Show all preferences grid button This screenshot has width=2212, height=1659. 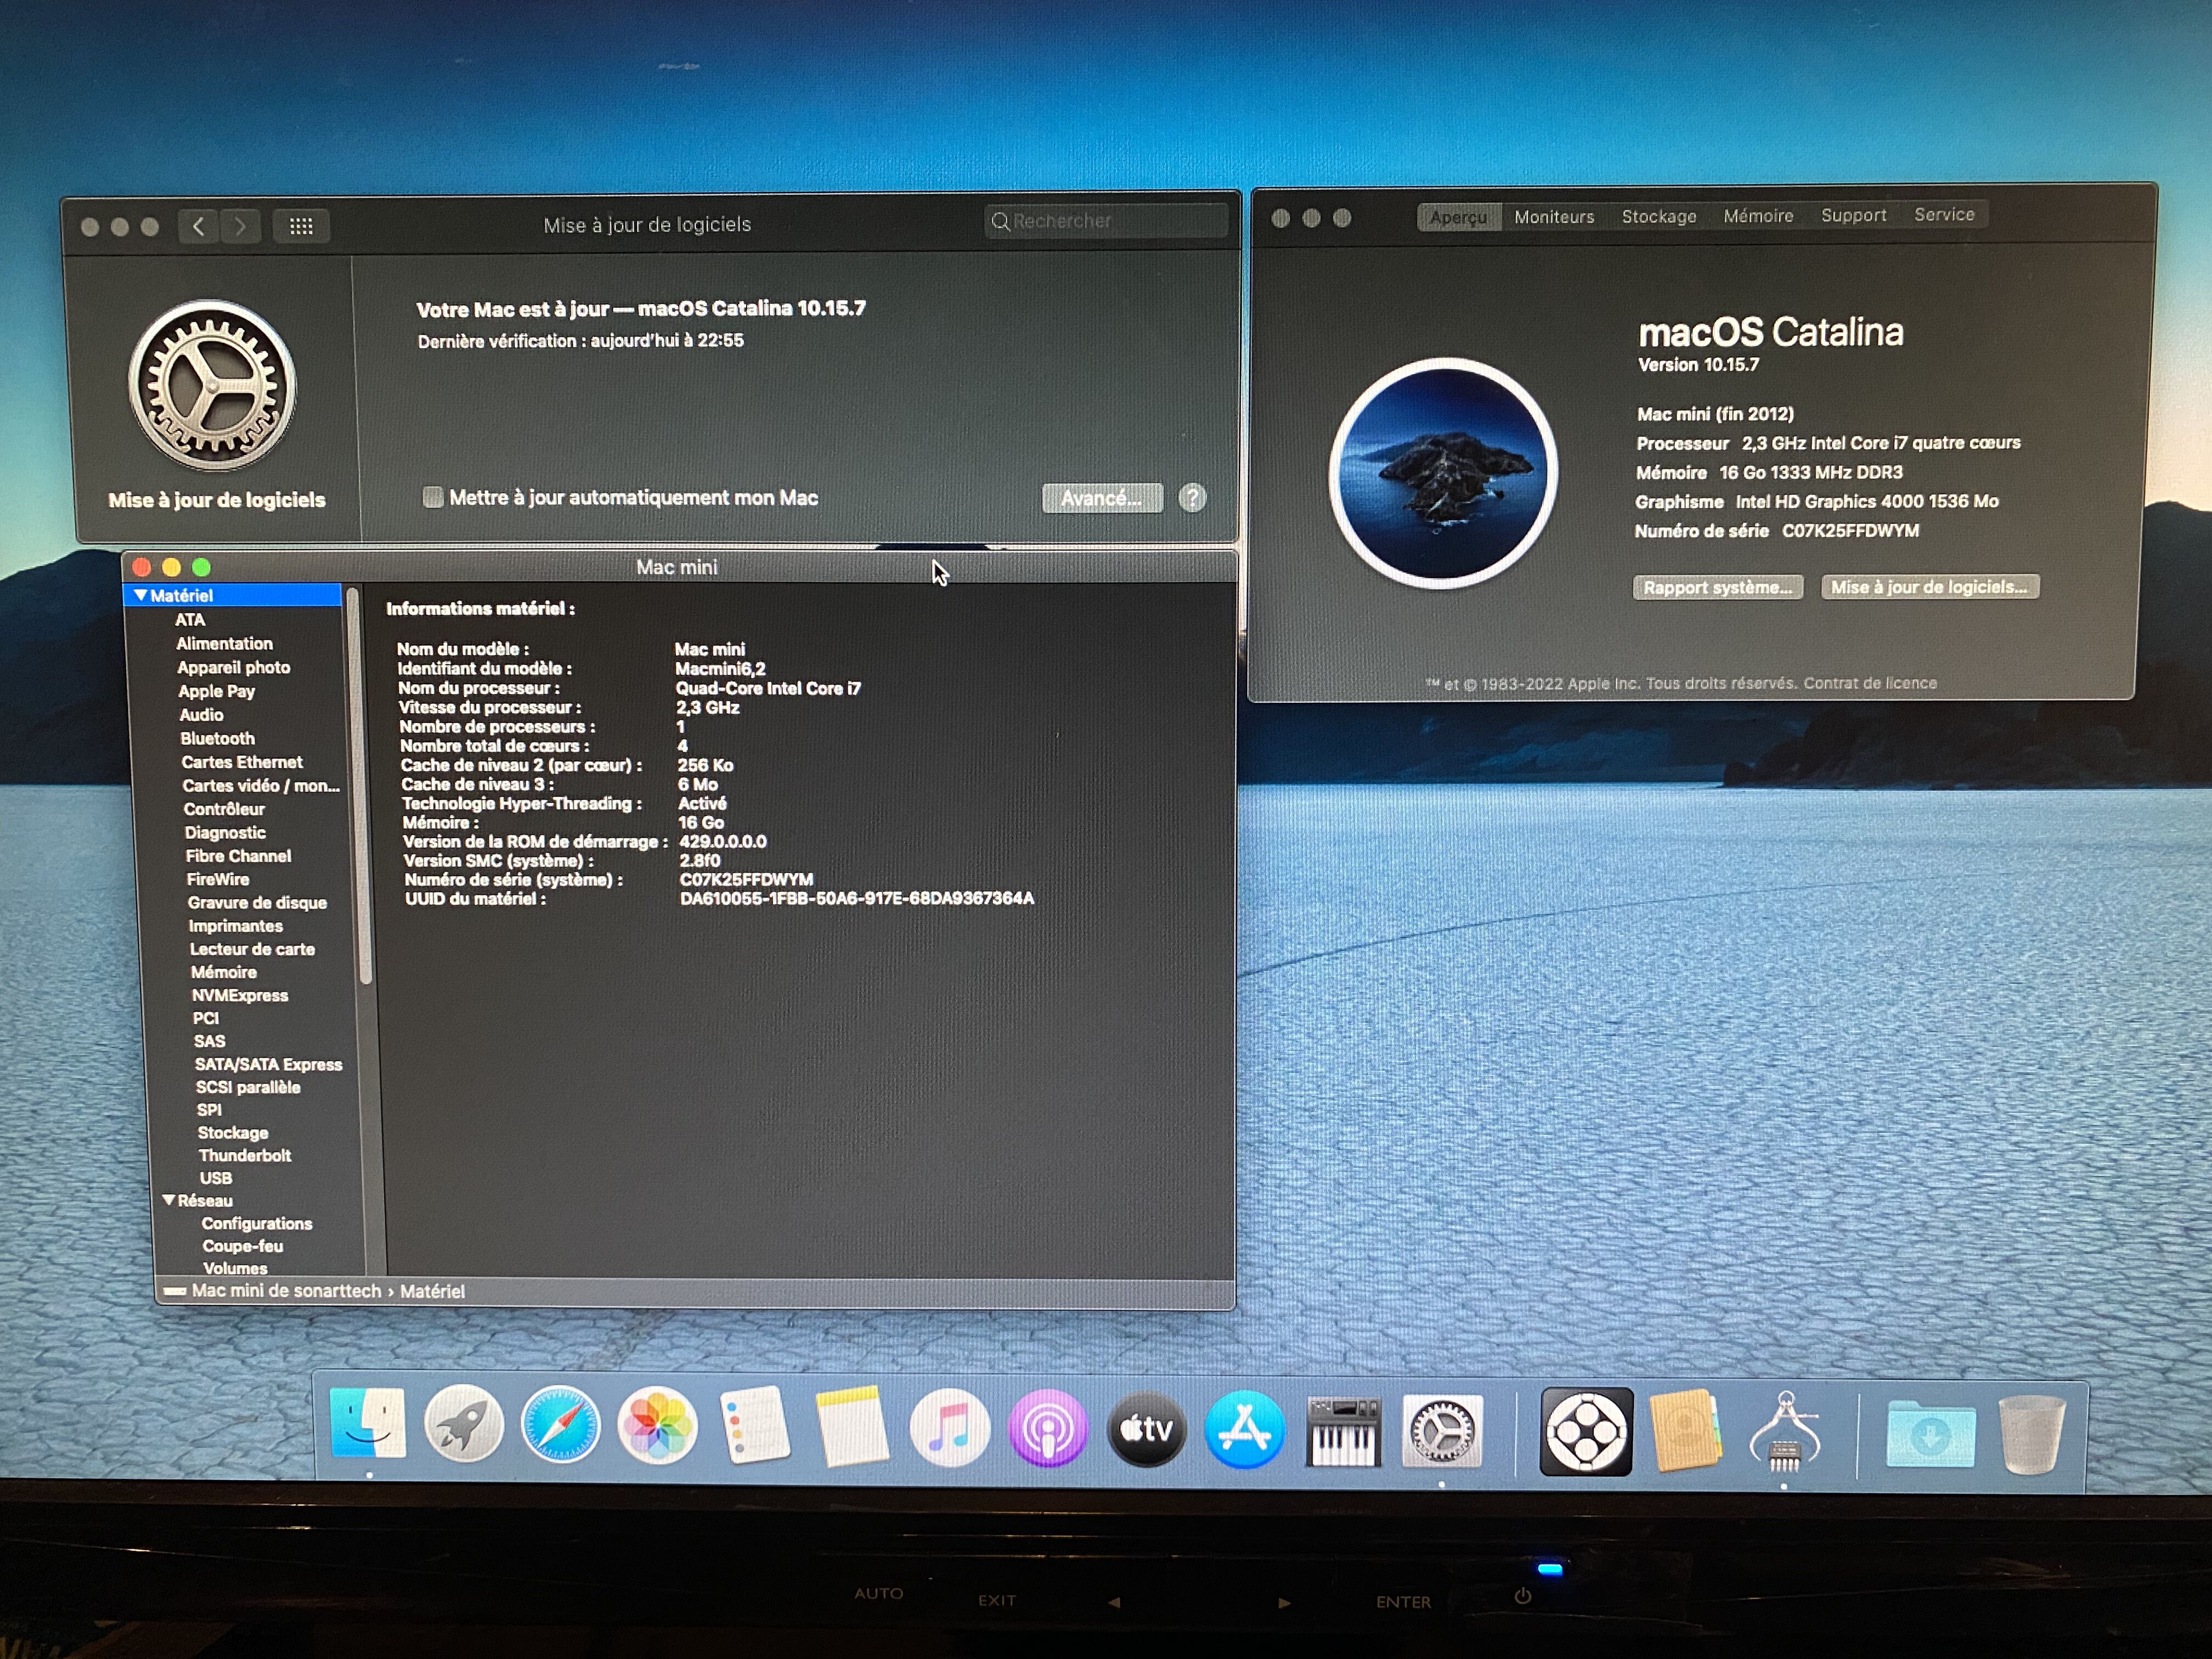point(301,226)
